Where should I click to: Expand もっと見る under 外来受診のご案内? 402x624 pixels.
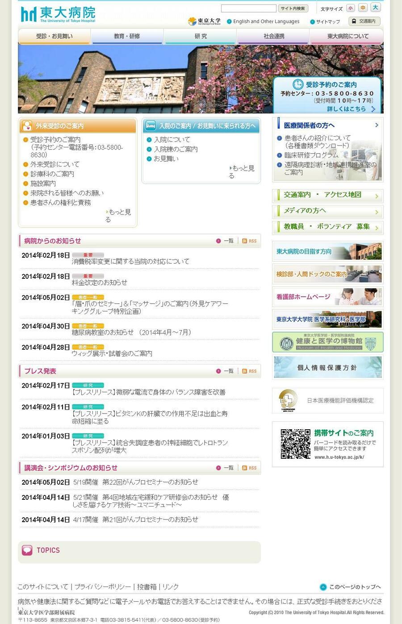coord(118,215)
